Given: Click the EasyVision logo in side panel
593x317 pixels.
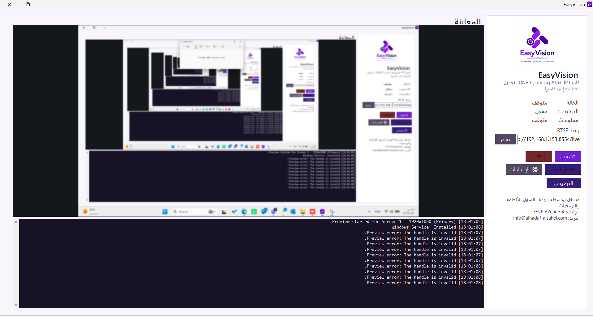Looking at the screenshot, I should click(537, 45).
